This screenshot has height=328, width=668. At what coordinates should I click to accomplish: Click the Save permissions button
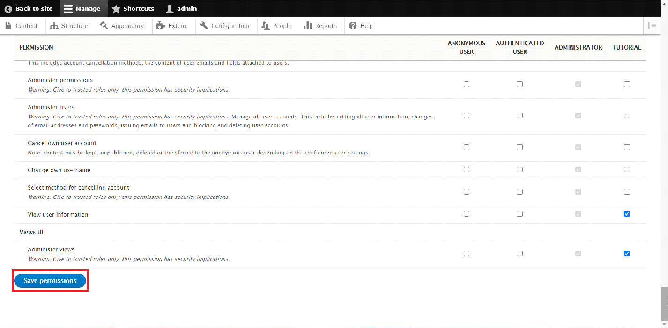[50, 280]
